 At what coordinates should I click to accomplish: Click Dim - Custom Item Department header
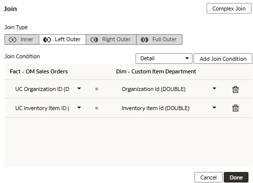[156, 71]
